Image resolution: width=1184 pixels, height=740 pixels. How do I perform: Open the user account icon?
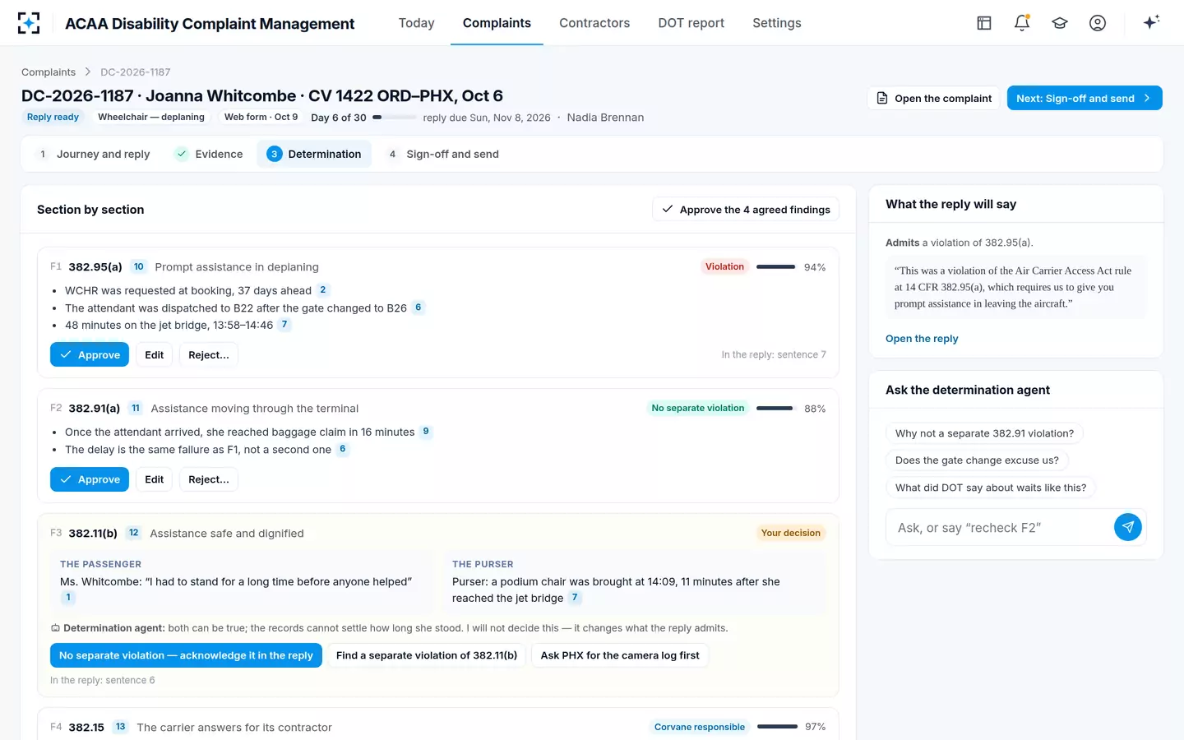(x=1098, y=23)
